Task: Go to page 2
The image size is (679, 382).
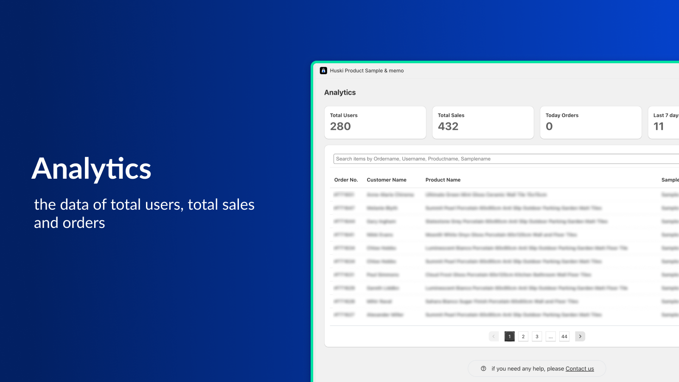Action: [523, 336]
